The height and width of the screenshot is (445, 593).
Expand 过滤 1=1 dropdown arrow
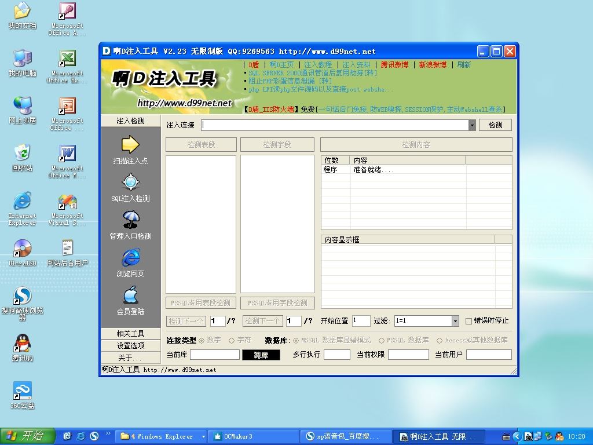(455, 321)
